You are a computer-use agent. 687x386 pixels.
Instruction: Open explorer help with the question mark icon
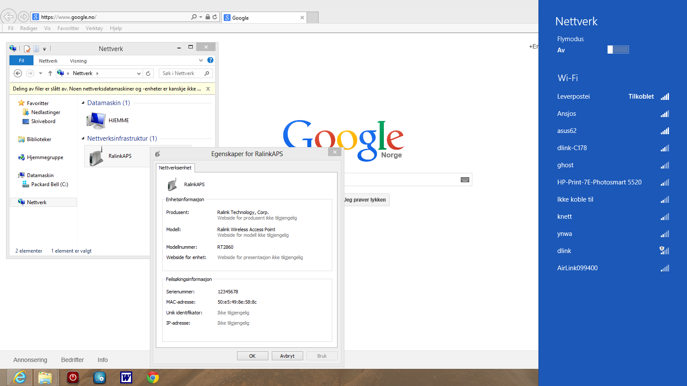pyautogui.click(x=210, y=60)
